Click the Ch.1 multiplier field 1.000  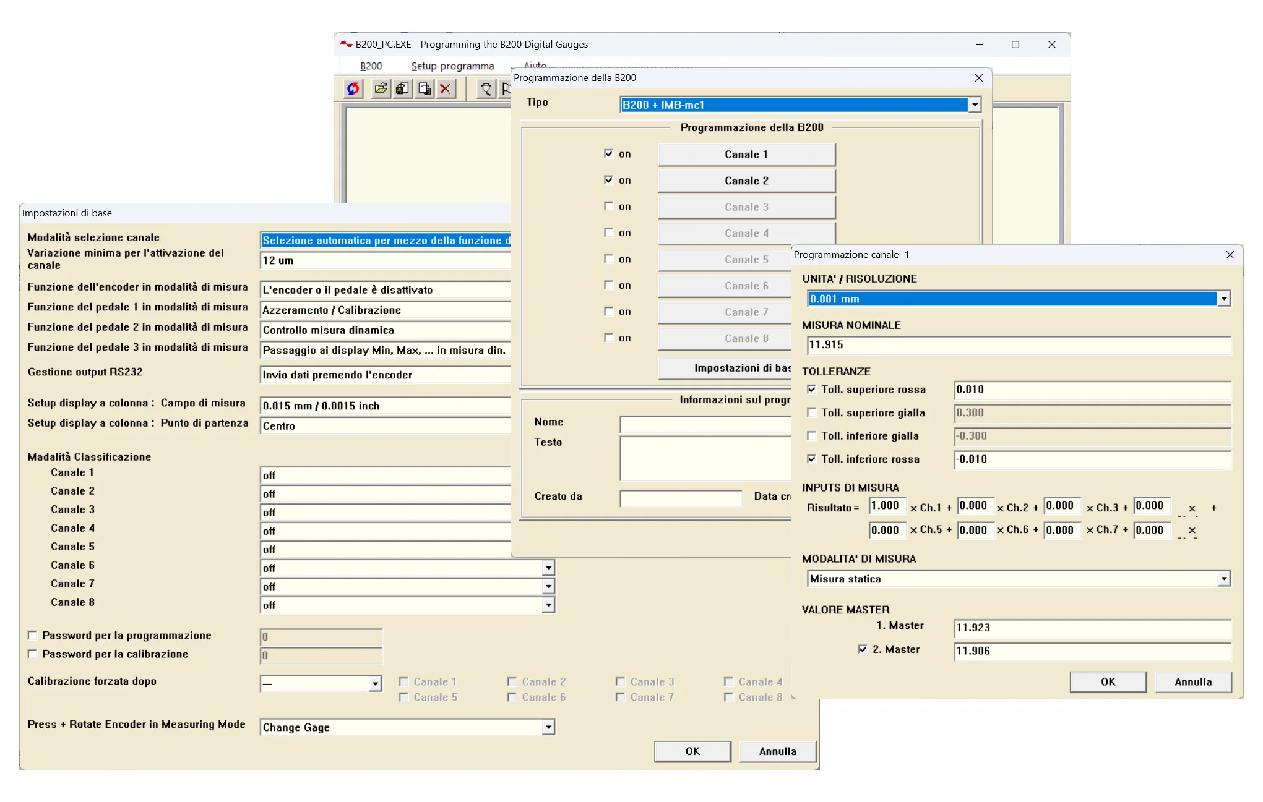tap(887, 506)
